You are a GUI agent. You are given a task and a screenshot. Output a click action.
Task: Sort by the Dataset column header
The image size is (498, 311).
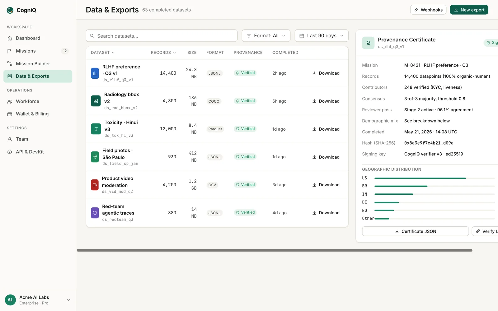pyautogui.click(x=103, y=53)
